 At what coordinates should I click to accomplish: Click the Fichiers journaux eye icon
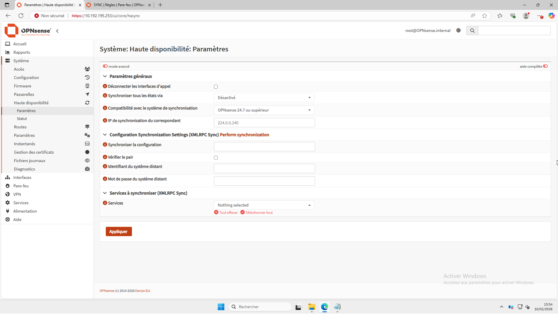click(87, 161)
